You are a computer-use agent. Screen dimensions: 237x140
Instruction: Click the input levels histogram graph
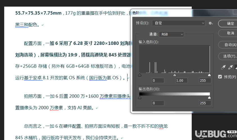[174, 59]
